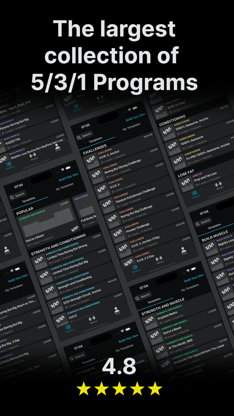Tap Build Your Own on the Strength and Muscle screen
The width and height of the screenshot is (234, 416).
coord(194,278)
